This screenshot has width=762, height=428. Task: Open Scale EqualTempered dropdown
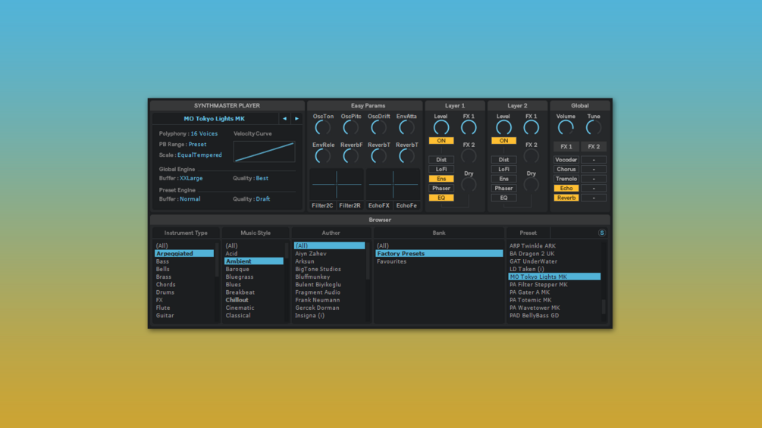click(x=199, y=155)
